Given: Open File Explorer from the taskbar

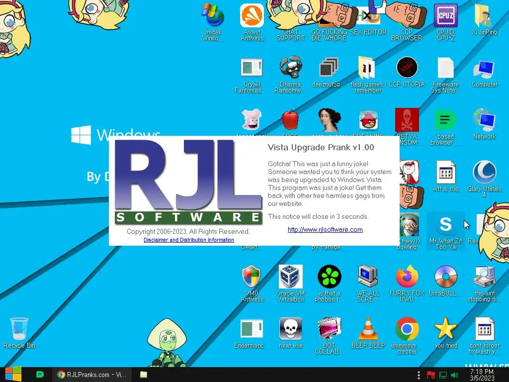Looking at the screenshot, I should (144, 375).
